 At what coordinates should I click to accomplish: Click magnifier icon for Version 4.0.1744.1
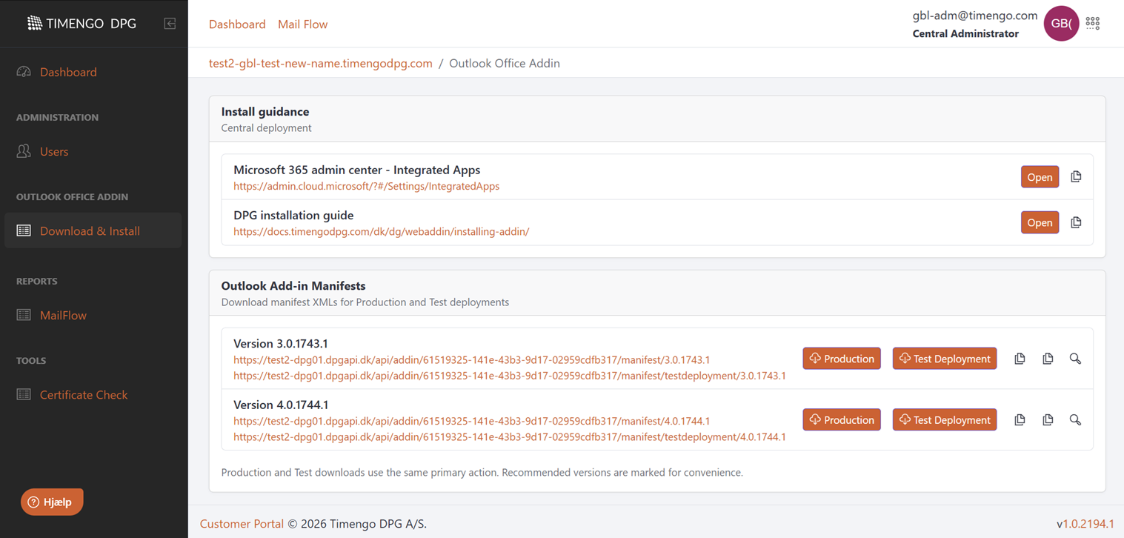(x=1075, y=420)
